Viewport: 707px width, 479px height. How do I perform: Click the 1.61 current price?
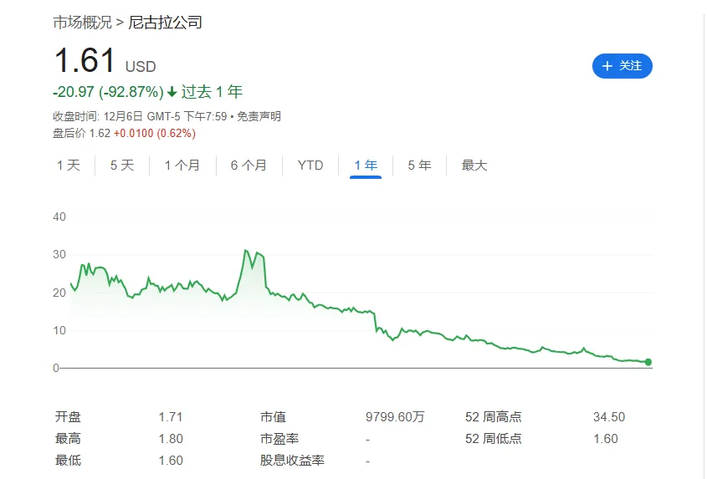coord(85,60)
